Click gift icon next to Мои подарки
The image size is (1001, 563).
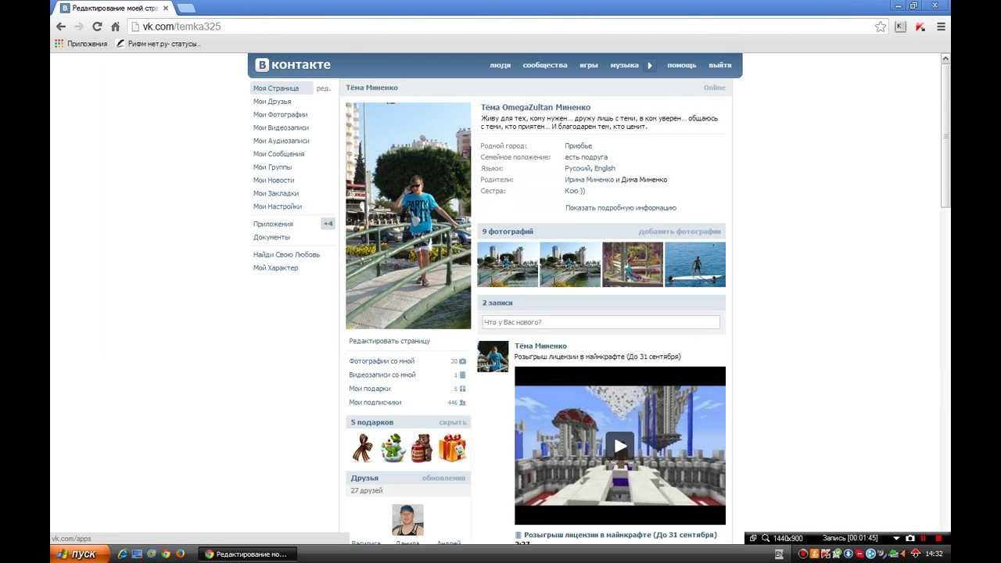pos(462,389)
